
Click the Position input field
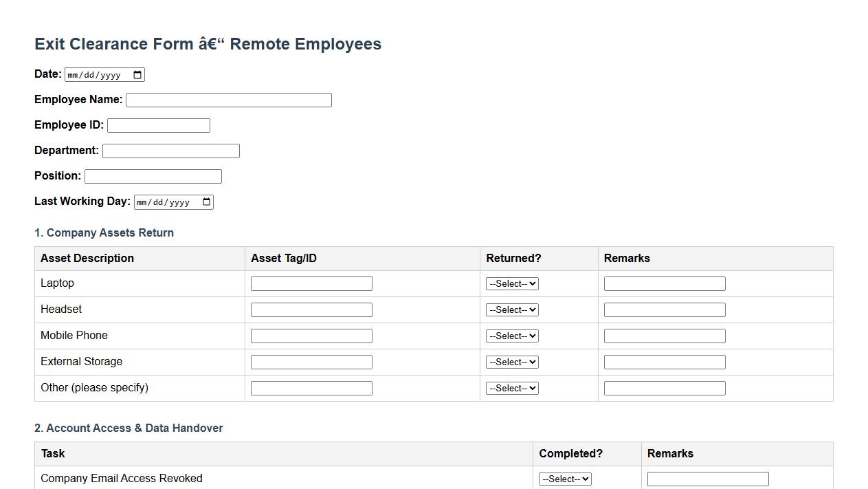pyautogui.click(x=153, y=175)
